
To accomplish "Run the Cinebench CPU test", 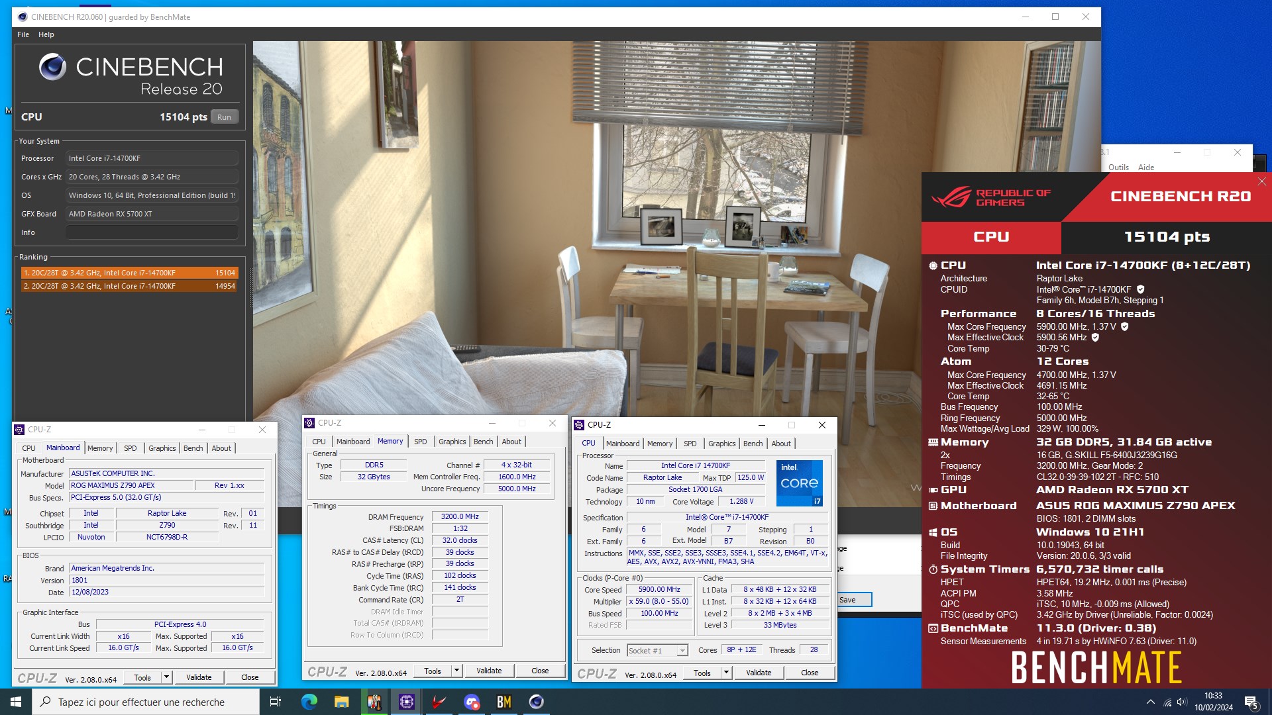I will [x=225, y=117].
